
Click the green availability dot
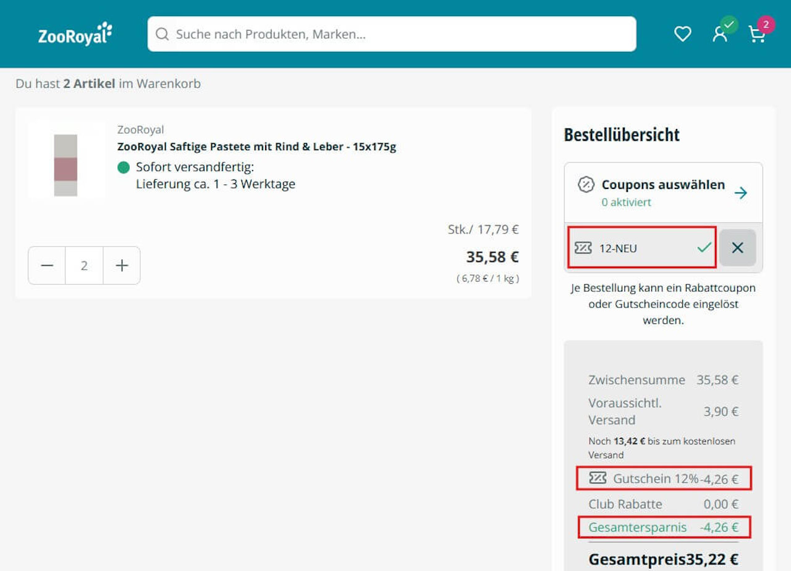[124, 167]
